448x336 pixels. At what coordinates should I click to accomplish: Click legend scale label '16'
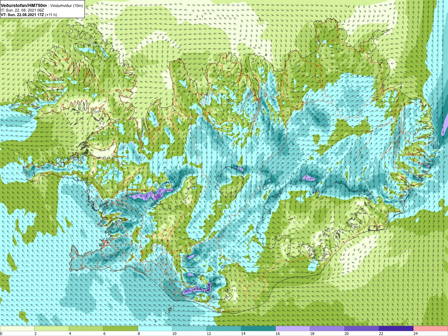278,334
